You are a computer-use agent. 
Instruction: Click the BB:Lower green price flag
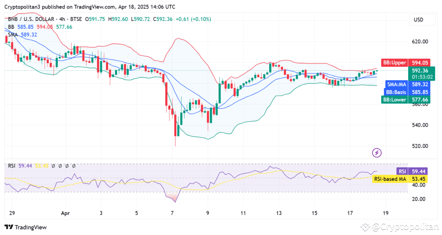pyautogui.click(x=394, y=99)
